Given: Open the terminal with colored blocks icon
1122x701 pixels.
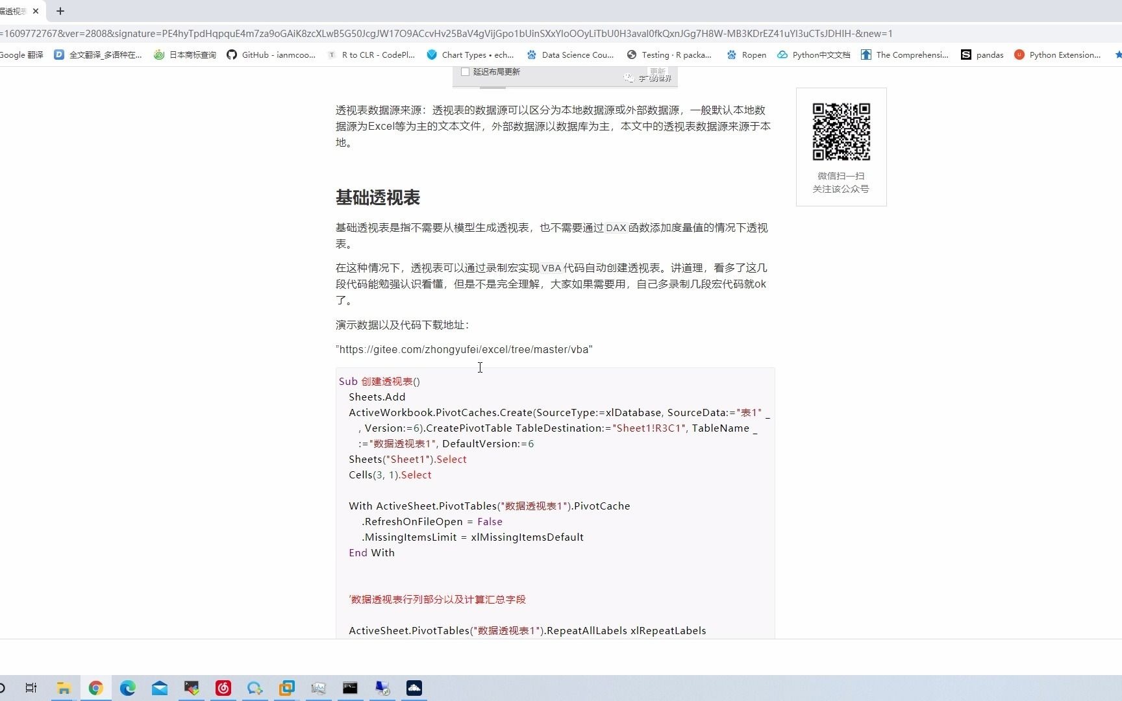Looking at the screenshot, I should [x=191, y=688].
